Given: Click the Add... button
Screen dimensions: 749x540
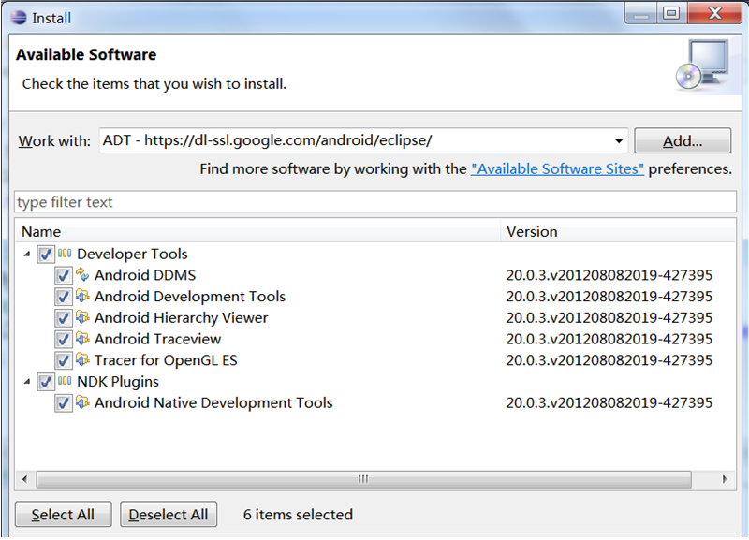Looking at the screenshot, I should tap(683, 140).
